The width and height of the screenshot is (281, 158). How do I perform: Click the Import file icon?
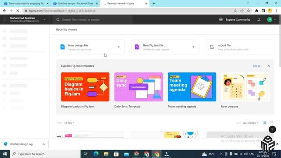pyautogui.click(x=212, y=47)
